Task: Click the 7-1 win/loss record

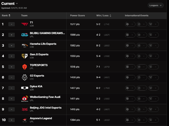Action: coord(98,67)
